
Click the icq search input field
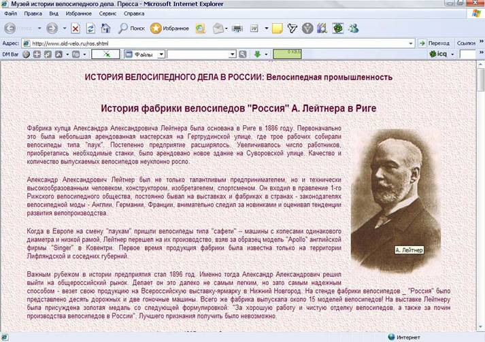click(x=468, y=54)
